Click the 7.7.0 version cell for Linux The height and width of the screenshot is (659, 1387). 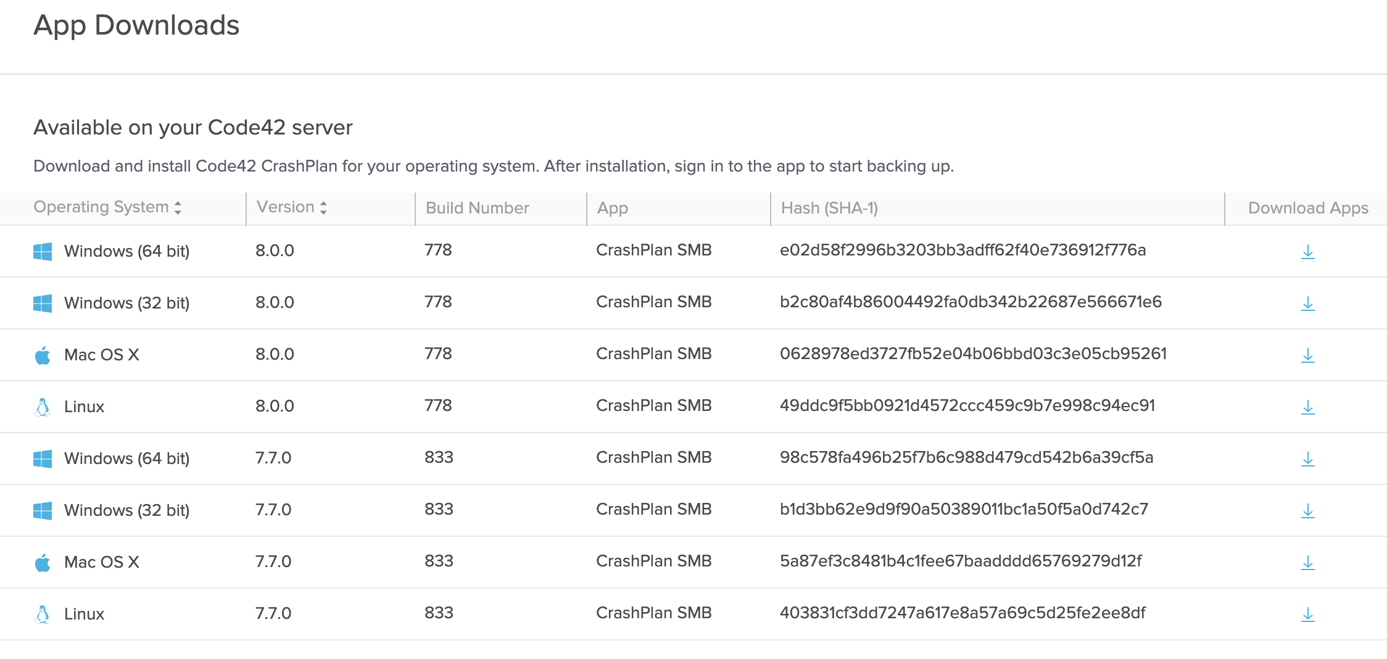(x=273, y=613)
